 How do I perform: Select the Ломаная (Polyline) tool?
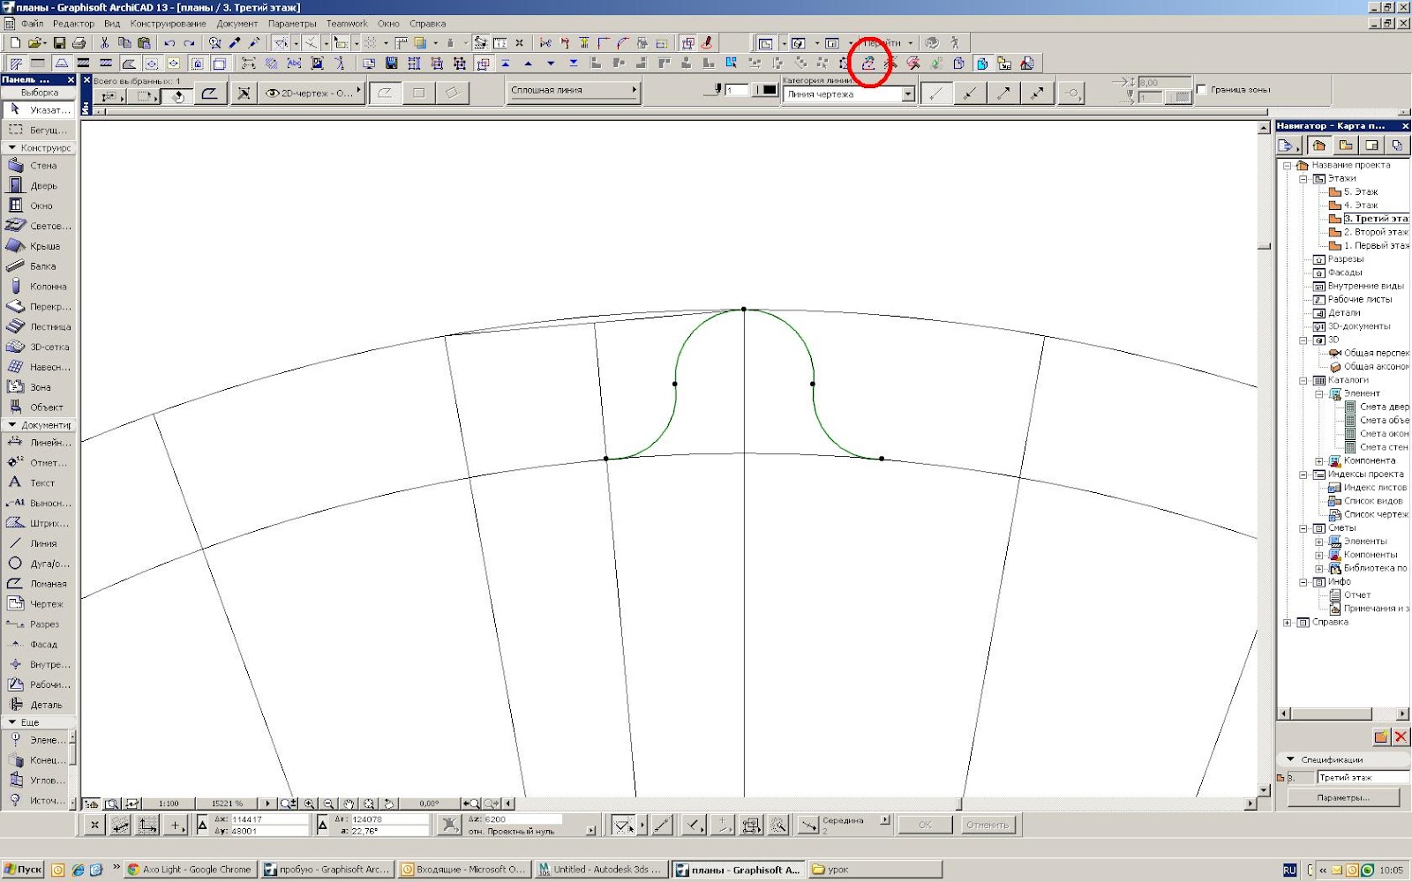pos(39,584)
